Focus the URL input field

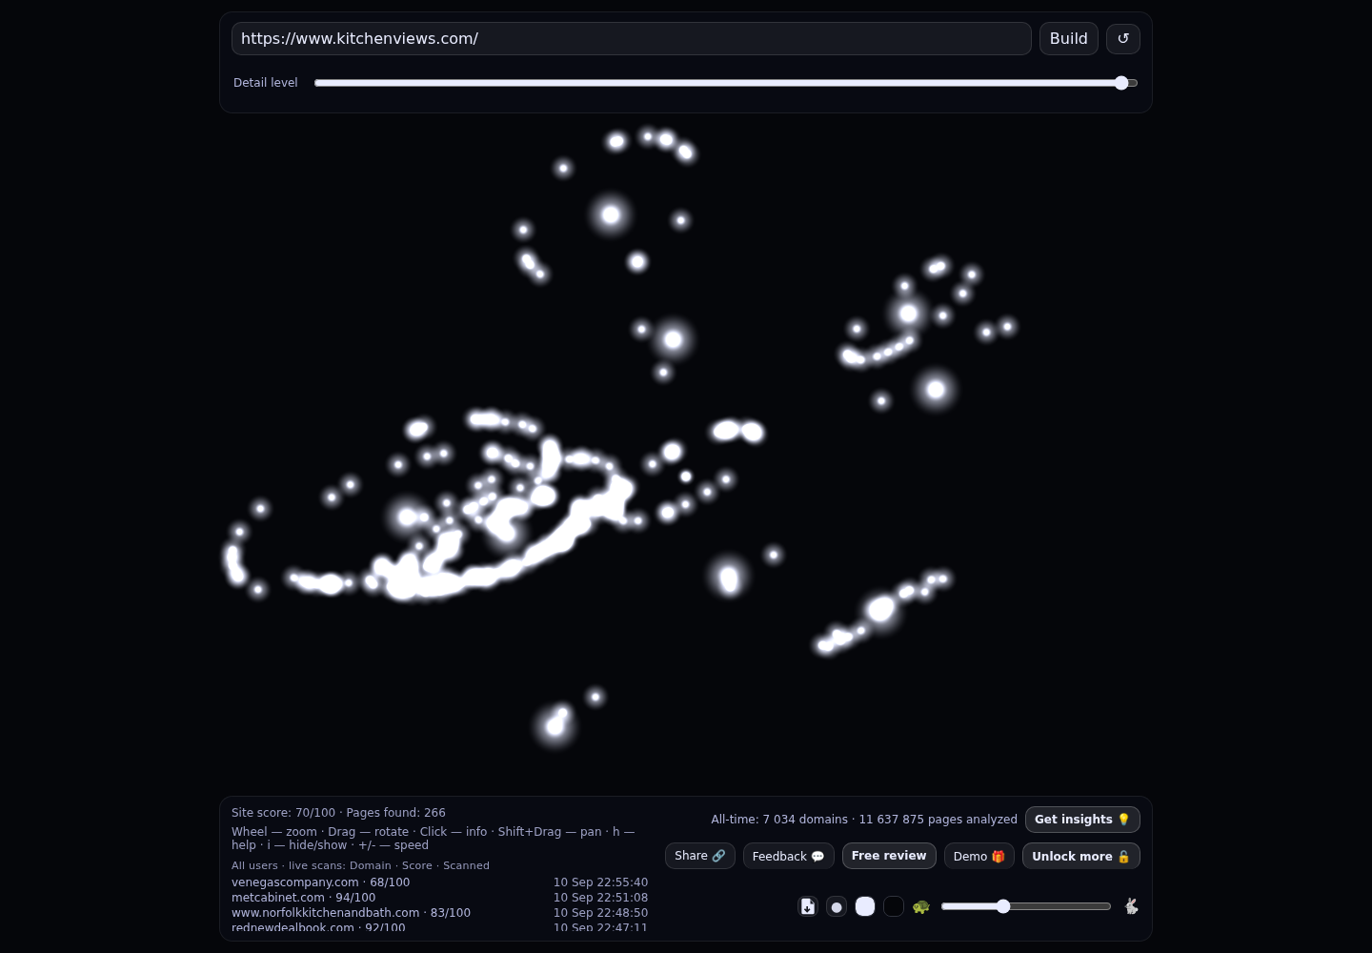tap(632, 39)
